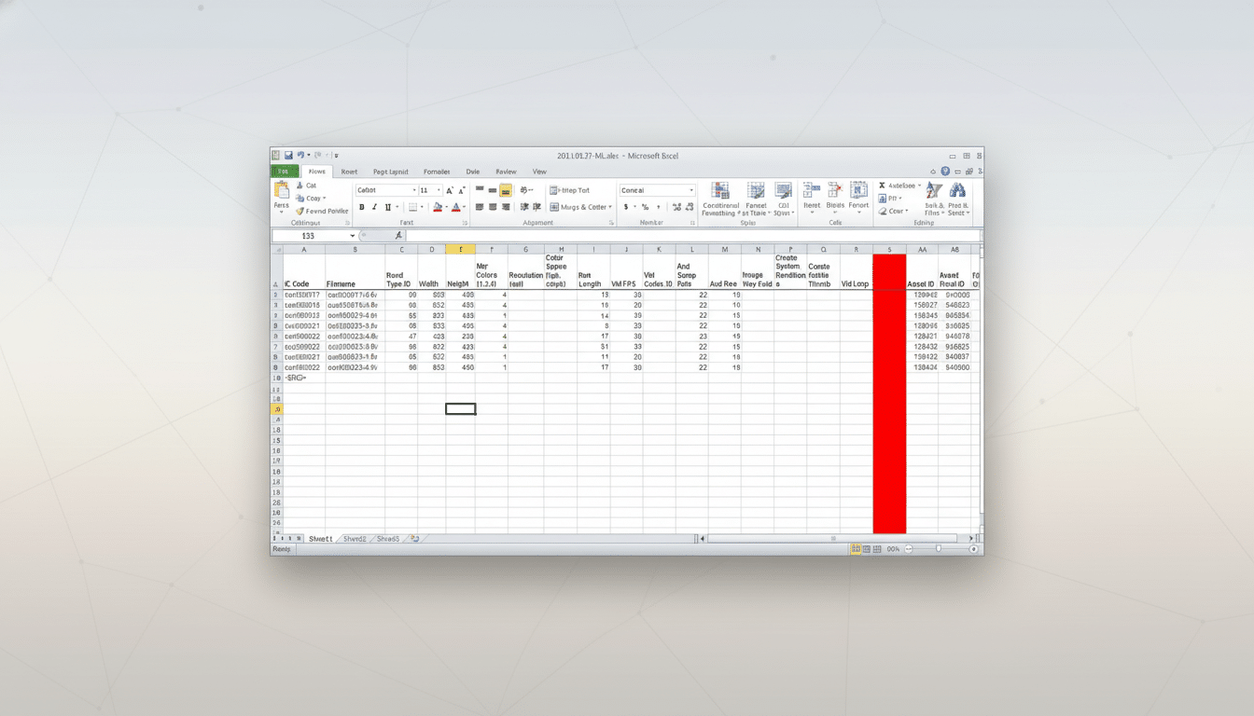This screenshot has height=716, width=1254.
Task: Open Conditional Formatting options
Action: [x=719, y=202]
